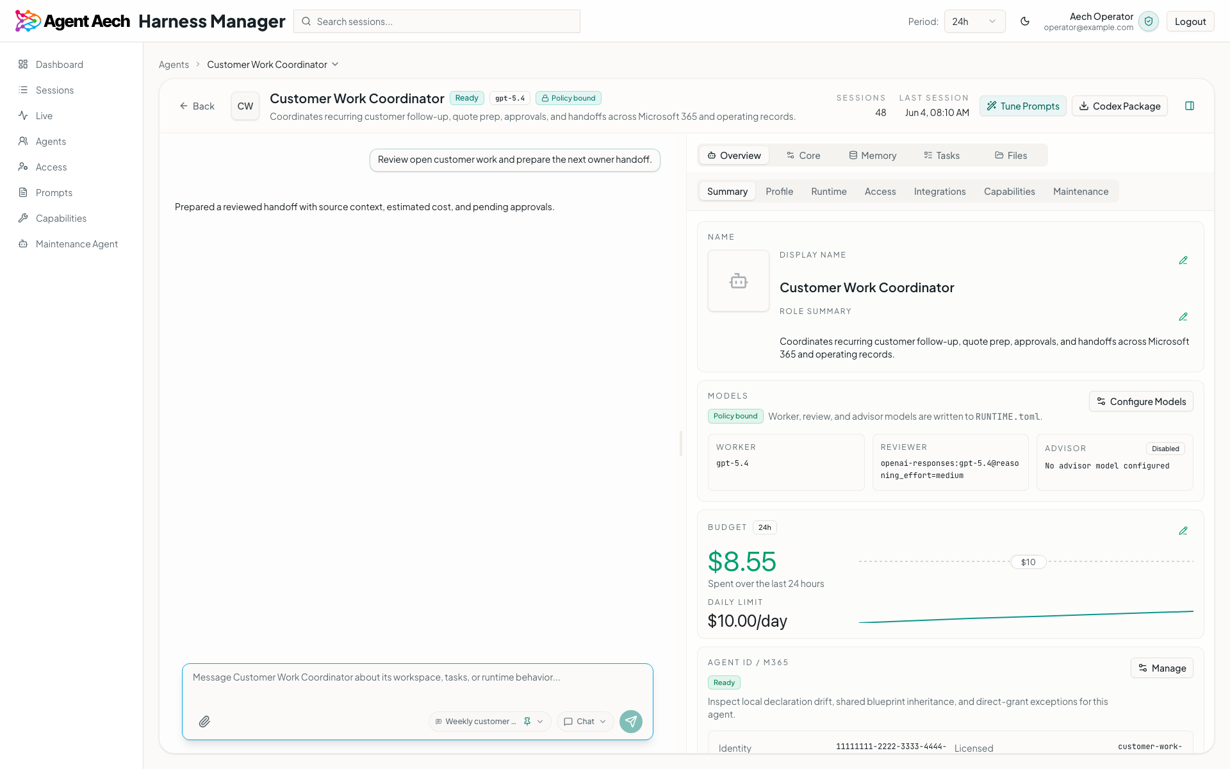Click the Configure Models button

click(x=1141, y=401)
